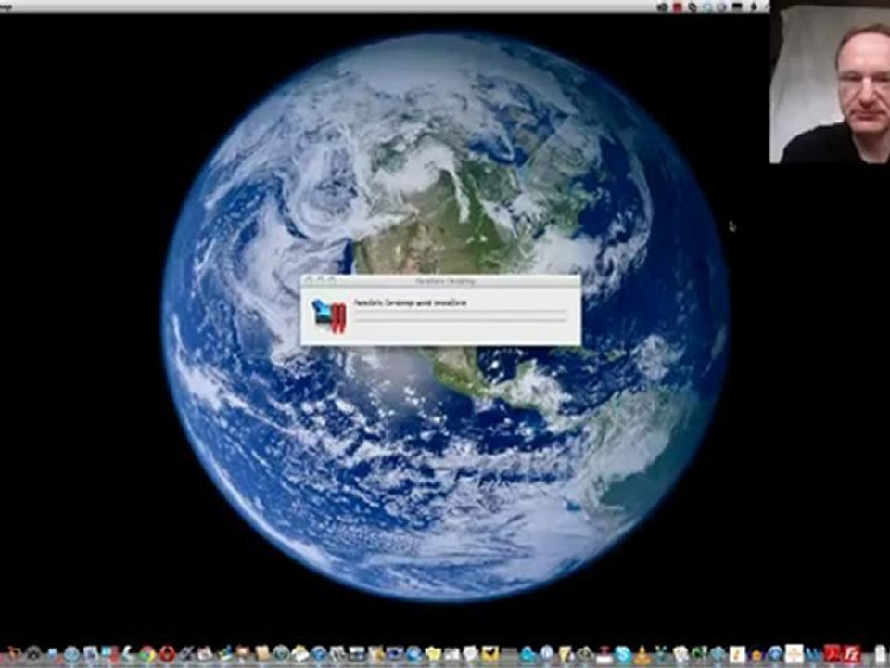
Task: Click the Parallels Desktop icon in installer dialog
Action: pyautogui.click(x=329, y=315)
